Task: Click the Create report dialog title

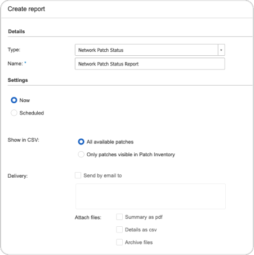Action: [x=26, y=9]
